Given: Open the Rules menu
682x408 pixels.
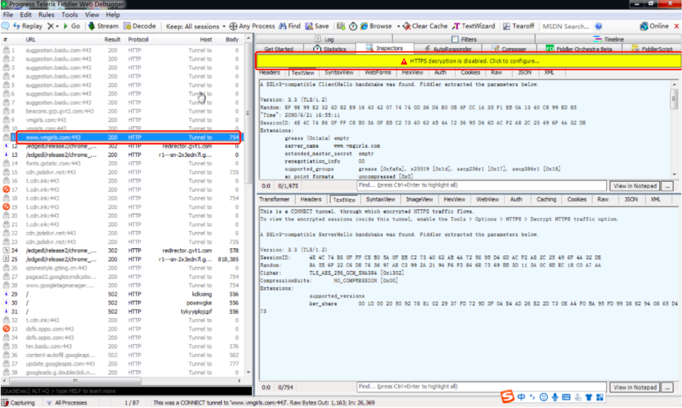Looking at the screenshot, I should [46, 14].
